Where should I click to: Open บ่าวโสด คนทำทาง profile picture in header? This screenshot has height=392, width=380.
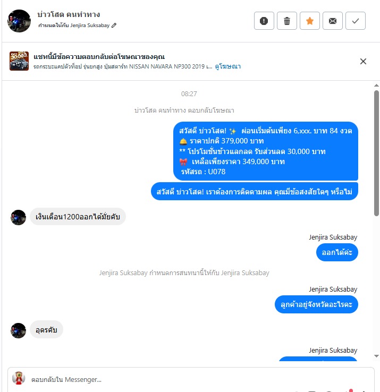19,21
